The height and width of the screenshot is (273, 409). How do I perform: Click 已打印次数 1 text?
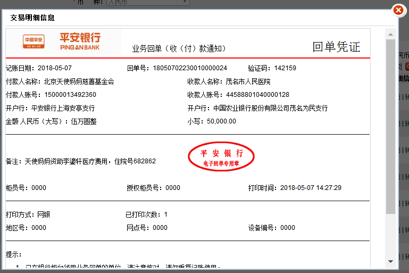[x=146, y=214]
